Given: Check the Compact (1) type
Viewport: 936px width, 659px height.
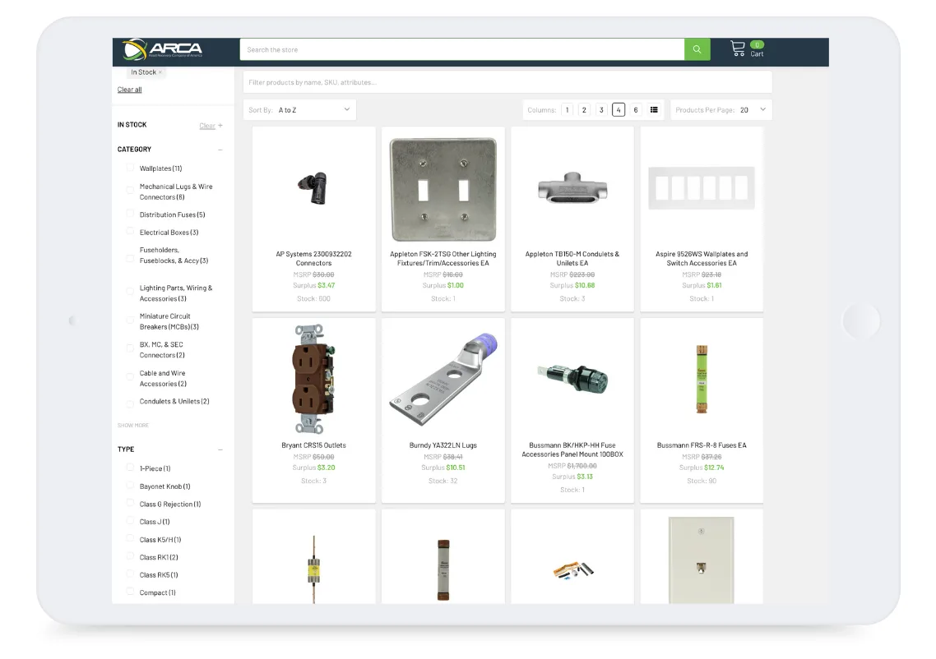Looking at the screenshot, I should click(x=130, y=592).
